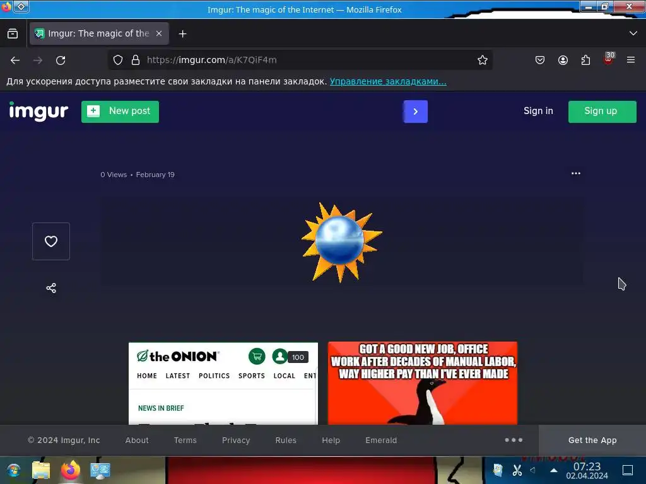This screenshot has width=646, height=484.
Task: Click the blue next arrow button
Action: [x=415, y=112]
